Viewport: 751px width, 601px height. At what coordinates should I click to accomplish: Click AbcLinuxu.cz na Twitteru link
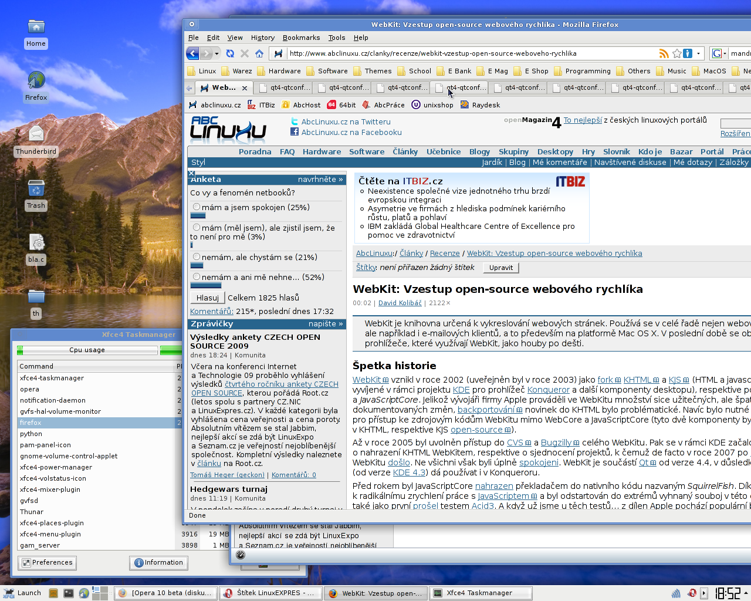point(346,122)
